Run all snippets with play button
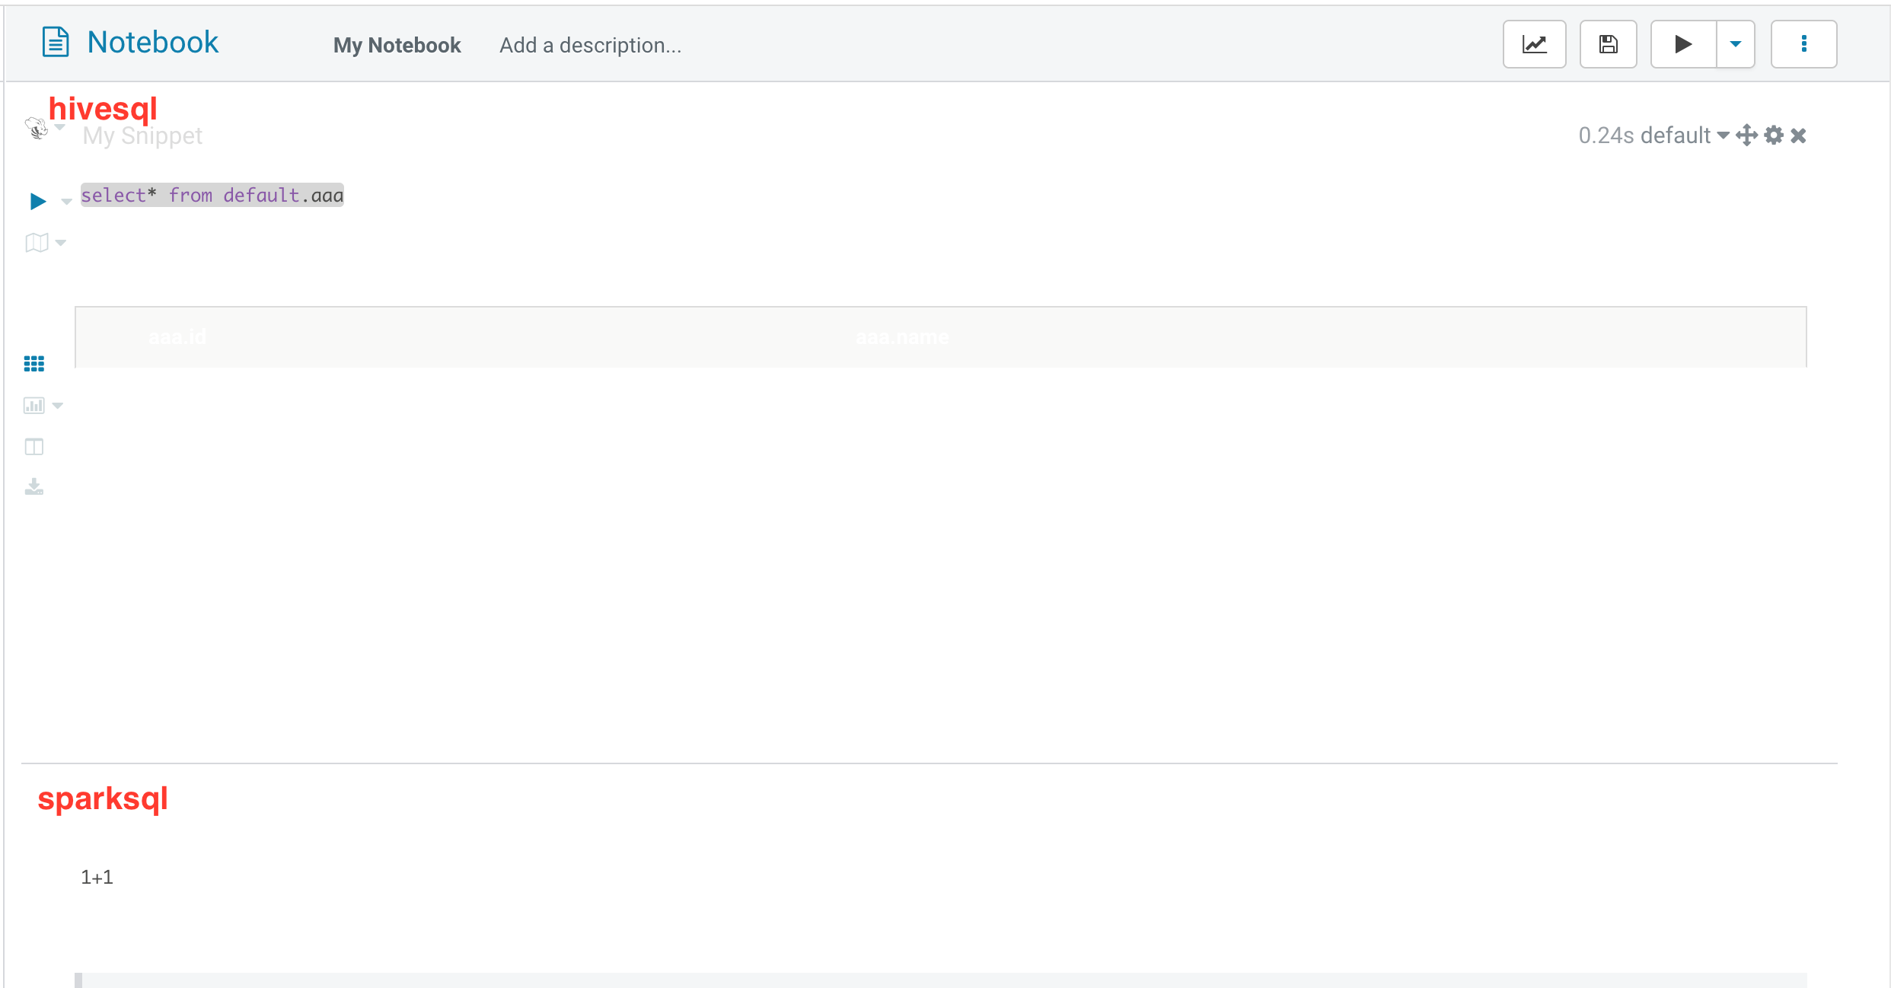Viewport: 1891px width, 988px height. point(1683,44)
